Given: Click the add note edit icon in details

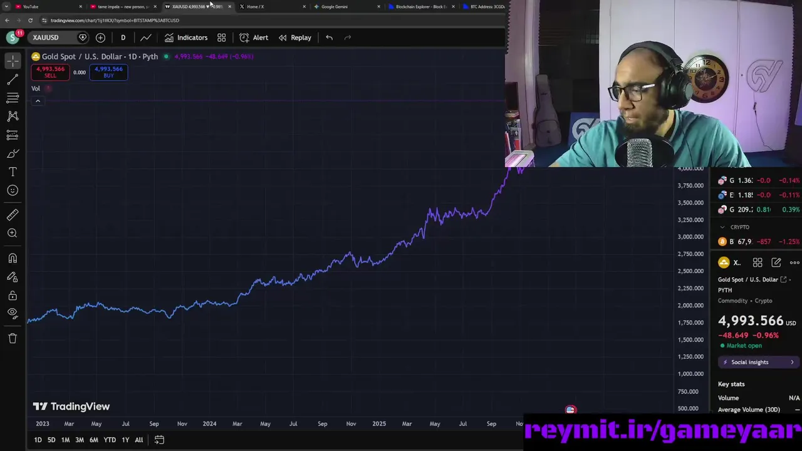Looking at the screenshot, I should pos(776,262).
